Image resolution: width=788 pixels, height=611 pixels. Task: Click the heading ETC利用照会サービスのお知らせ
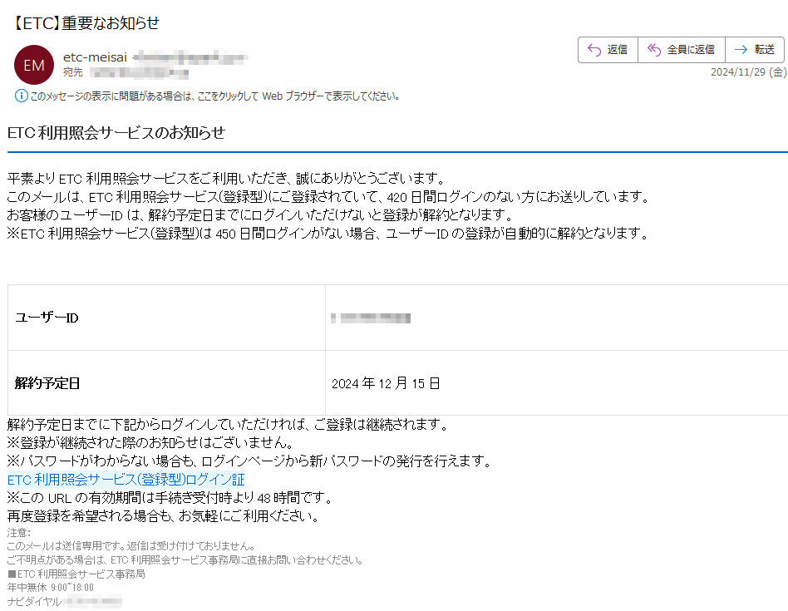[x=116, y=133]
